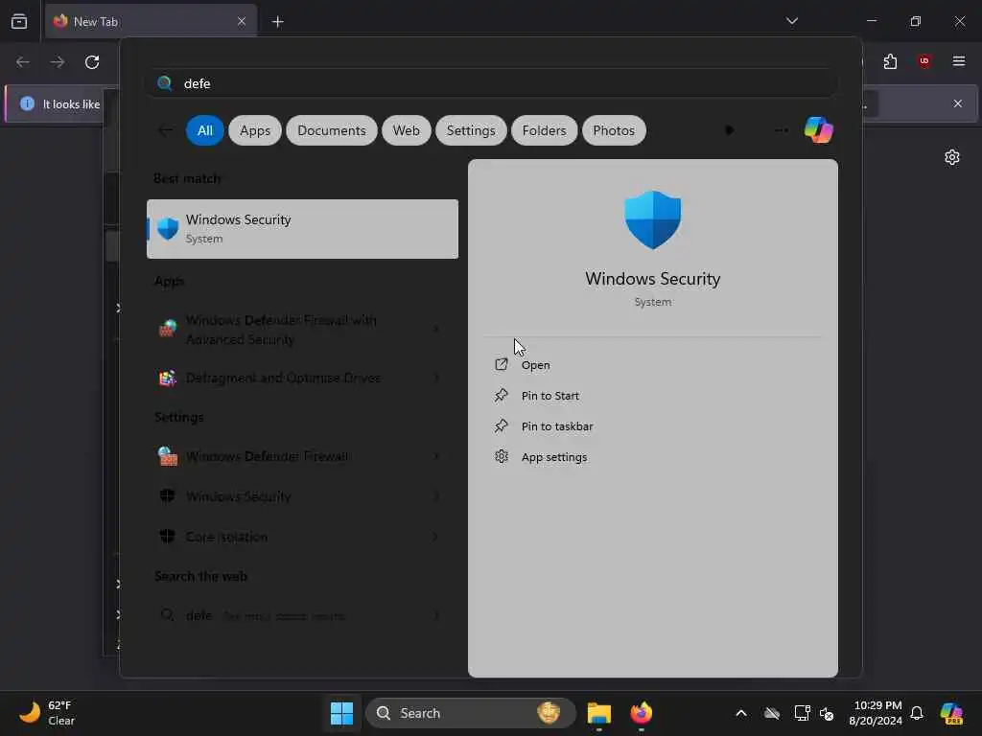The height and width of the screenshot is (736, 982).
Task: Open Firefox hamburger application menu
Action: 959,61
